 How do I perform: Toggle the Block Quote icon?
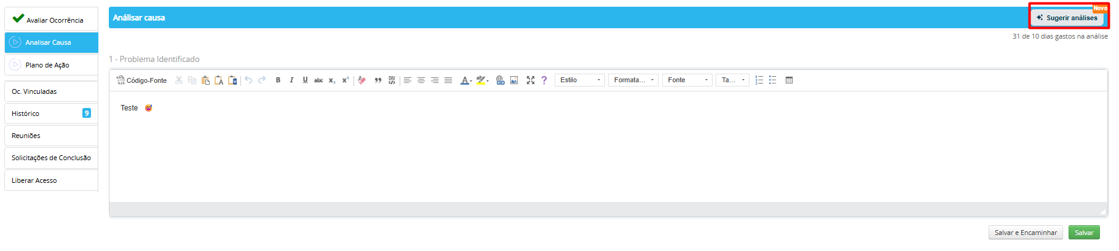point(378,80)
